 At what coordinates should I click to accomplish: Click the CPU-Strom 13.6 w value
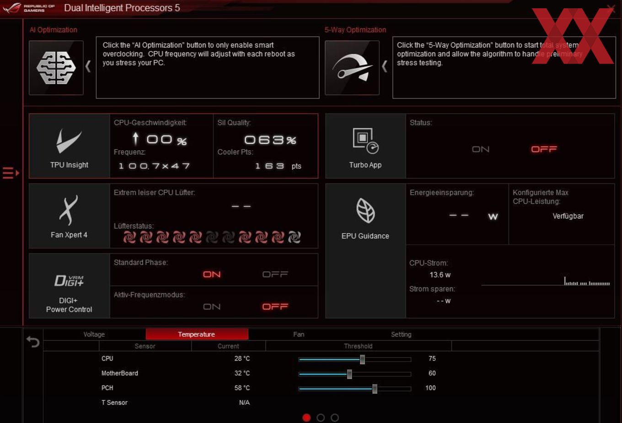[x=440, y=275]
